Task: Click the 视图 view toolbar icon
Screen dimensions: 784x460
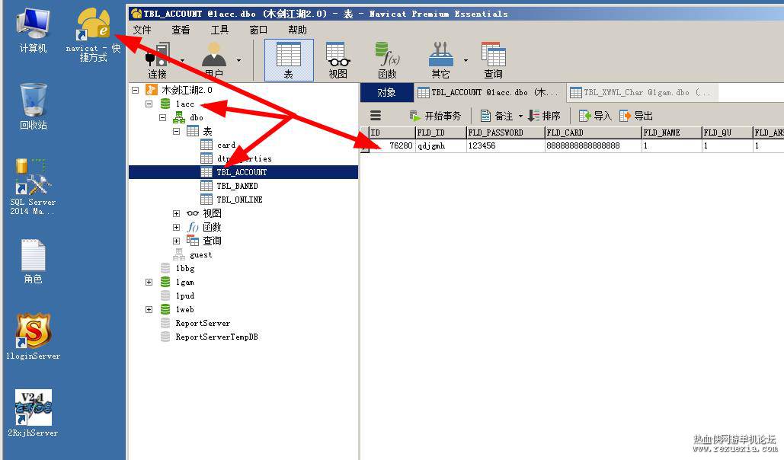Action: pyautogui.click(x=338, y=60)
